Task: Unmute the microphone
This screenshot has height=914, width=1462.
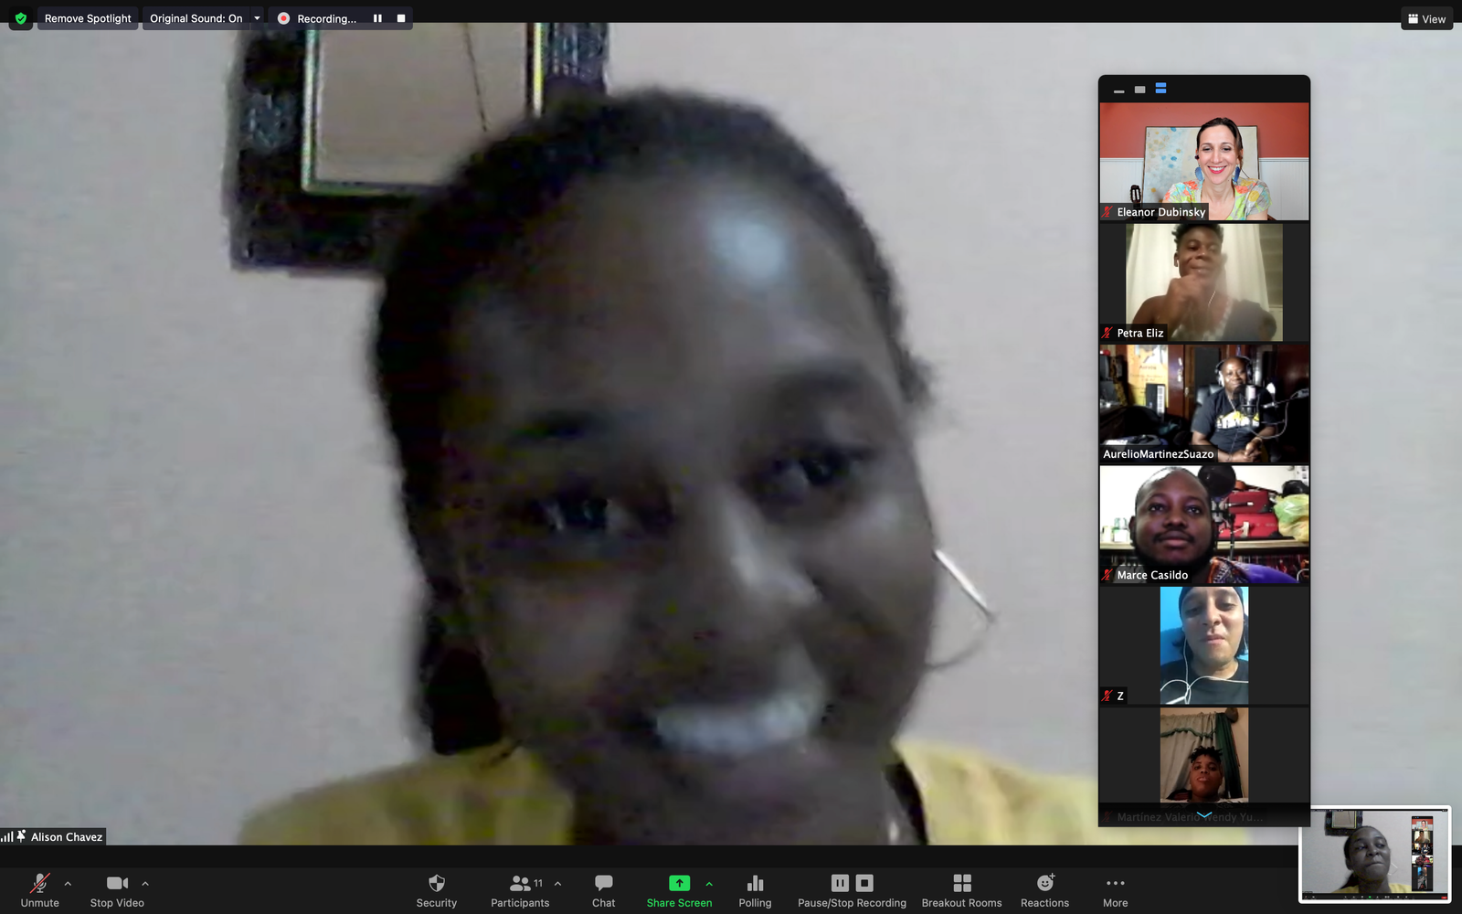Action: (39, 890)
